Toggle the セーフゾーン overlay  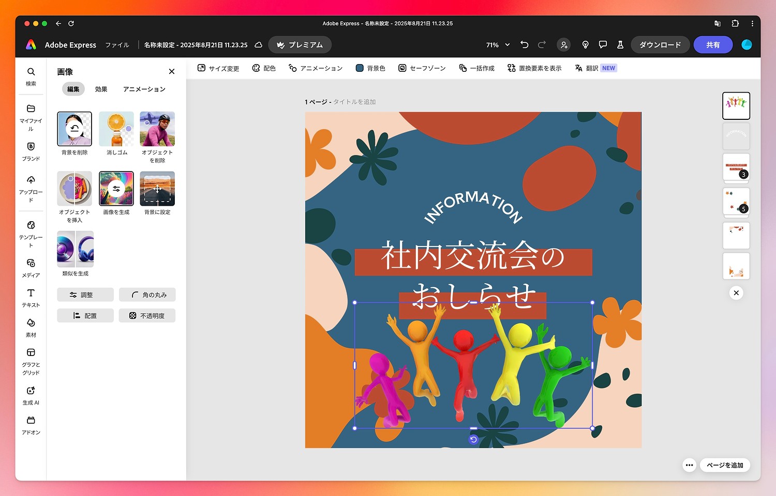point(422,68)
